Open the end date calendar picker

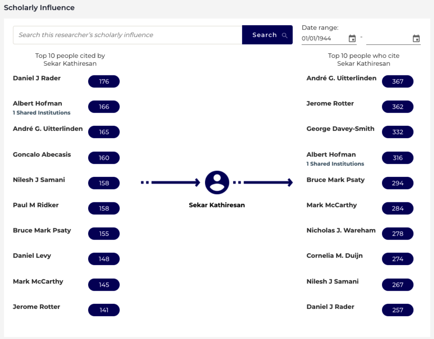[416, 39]
